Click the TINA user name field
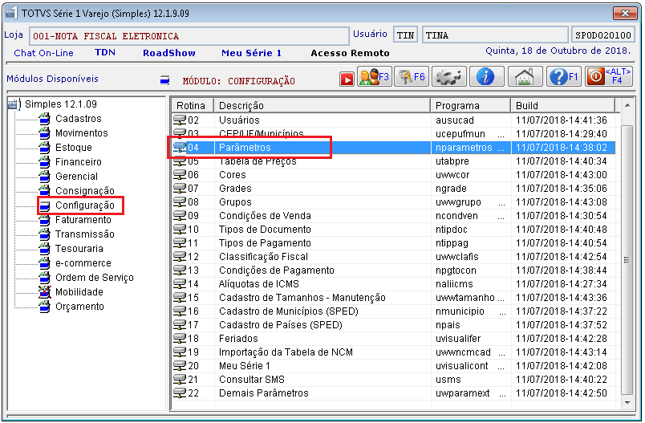 click(495, 35)
